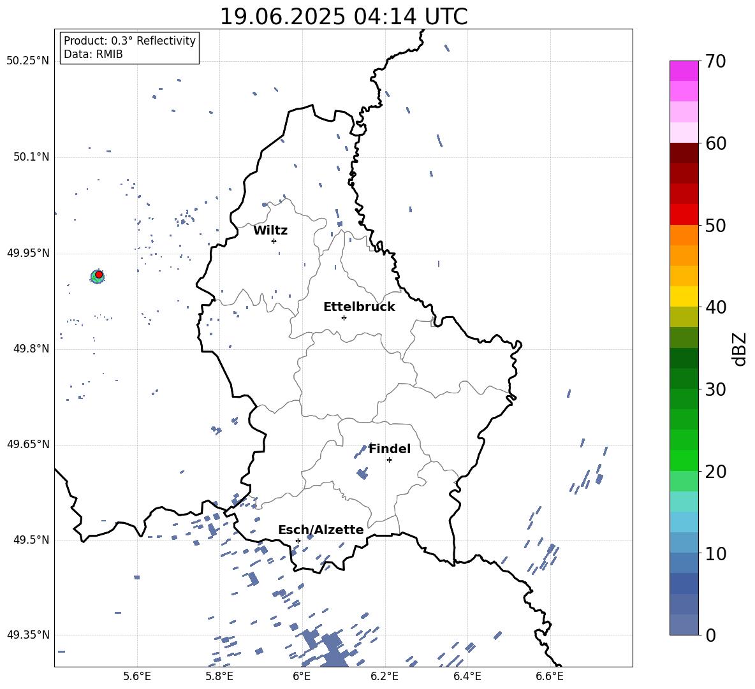Click the Esch/Alzette station cross marker
755x689 pixels.
[298, 540]
